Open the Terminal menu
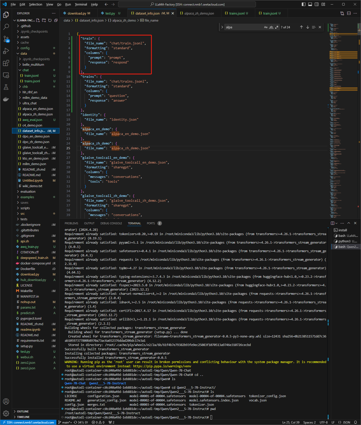The height and width of the screenshot is (425, 361). 81,4
